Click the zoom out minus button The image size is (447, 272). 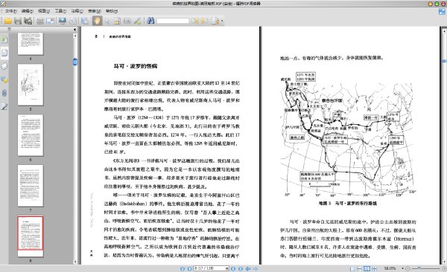(408, 268)
